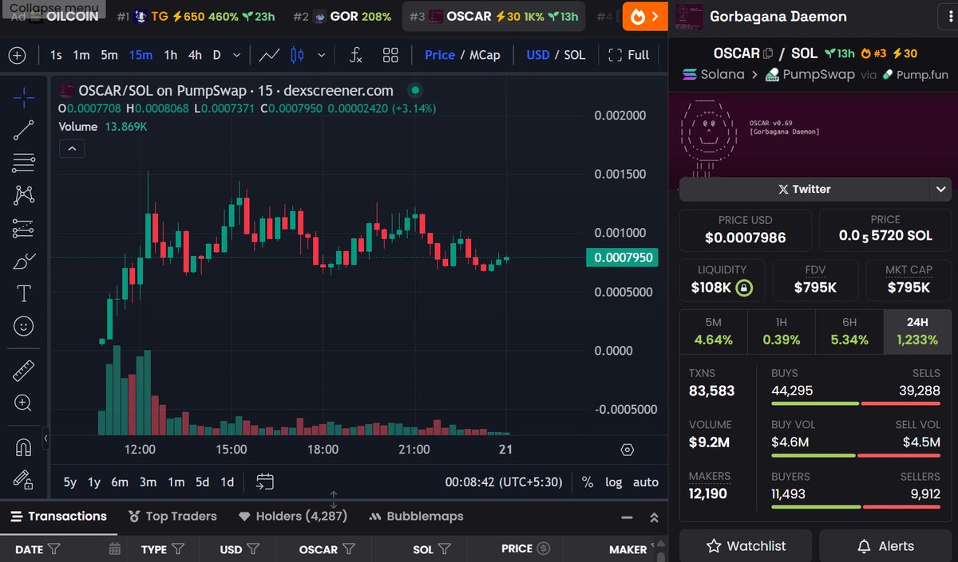Expand the transactions panel upward

(x=654, y=517)
